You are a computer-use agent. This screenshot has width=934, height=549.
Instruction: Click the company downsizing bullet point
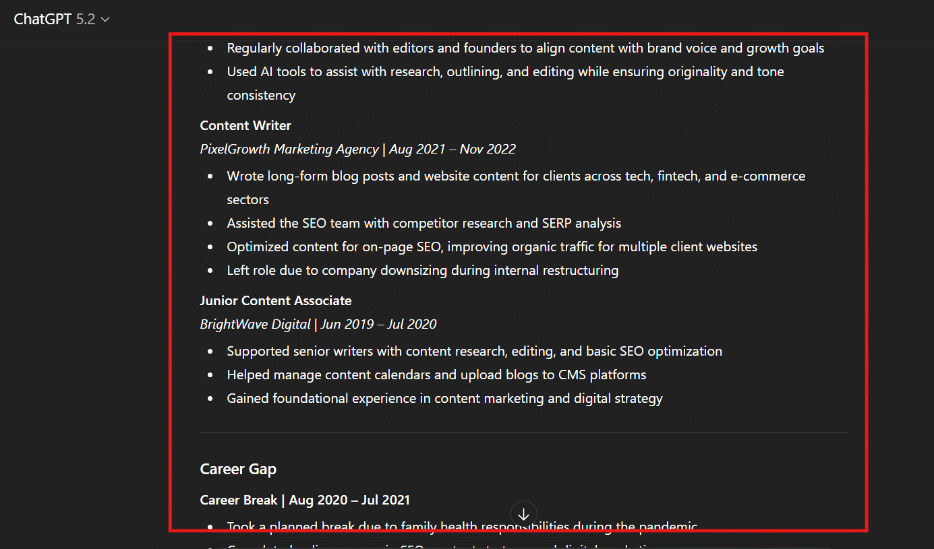tap(422, 270)
